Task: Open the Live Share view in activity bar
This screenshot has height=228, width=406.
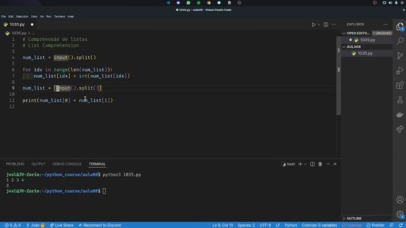Action: coord(400,129)
